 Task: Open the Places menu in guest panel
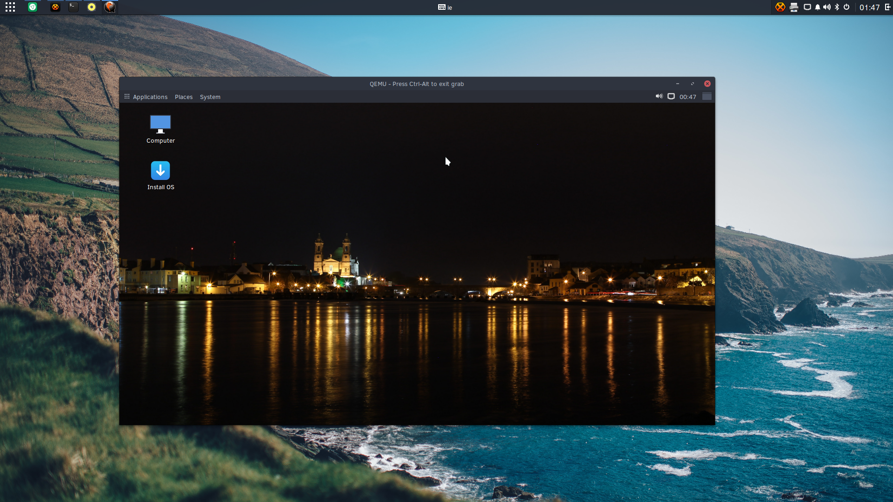point(184,97)
